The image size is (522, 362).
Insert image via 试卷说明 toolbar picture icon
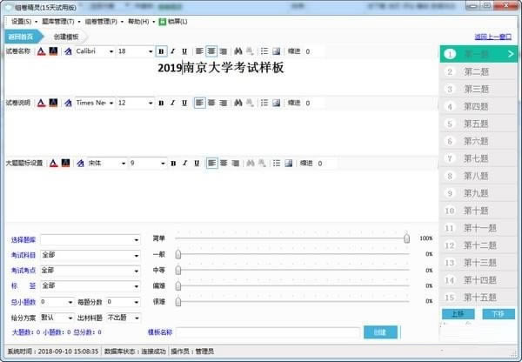click(x=277, y=103)
